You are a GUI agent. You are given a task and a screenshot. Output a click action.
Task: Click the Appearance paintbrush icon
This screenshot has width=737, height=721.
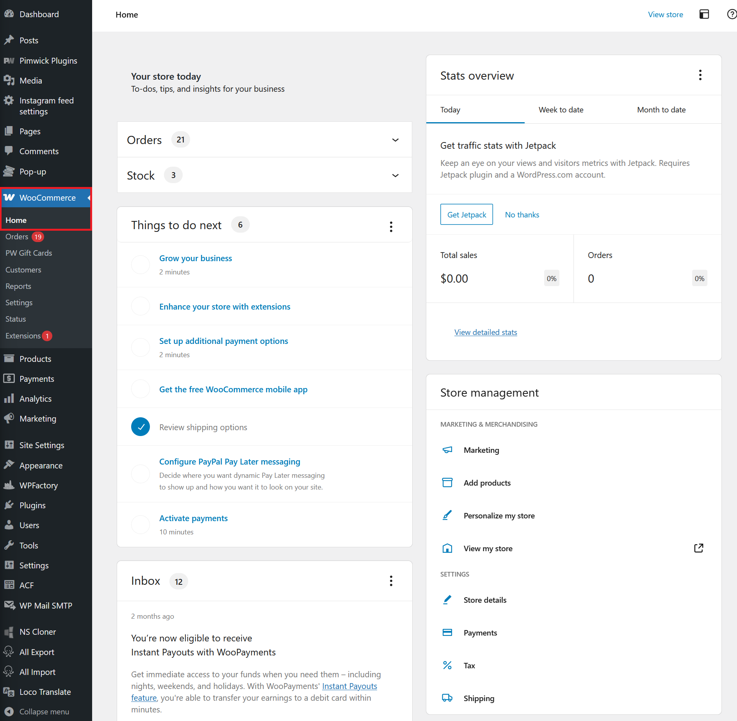click(x=9, y=465)
